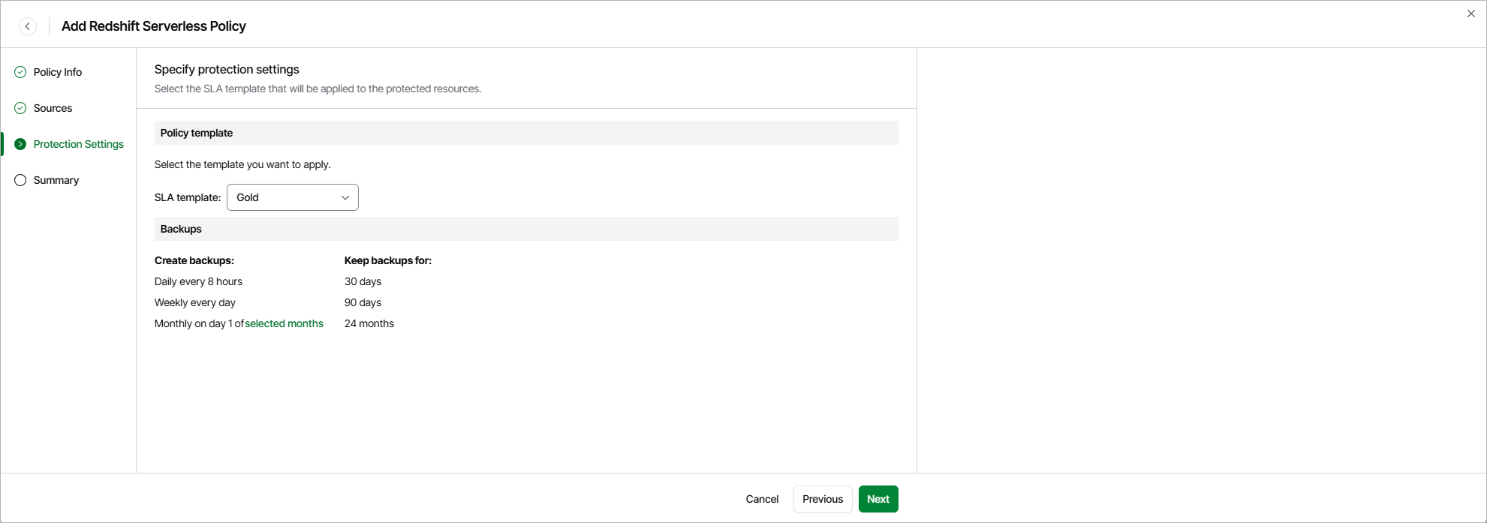This screenshot has height=523, width=1487.
Task: Go back with the Previous button
Action: tap(823, 499)
